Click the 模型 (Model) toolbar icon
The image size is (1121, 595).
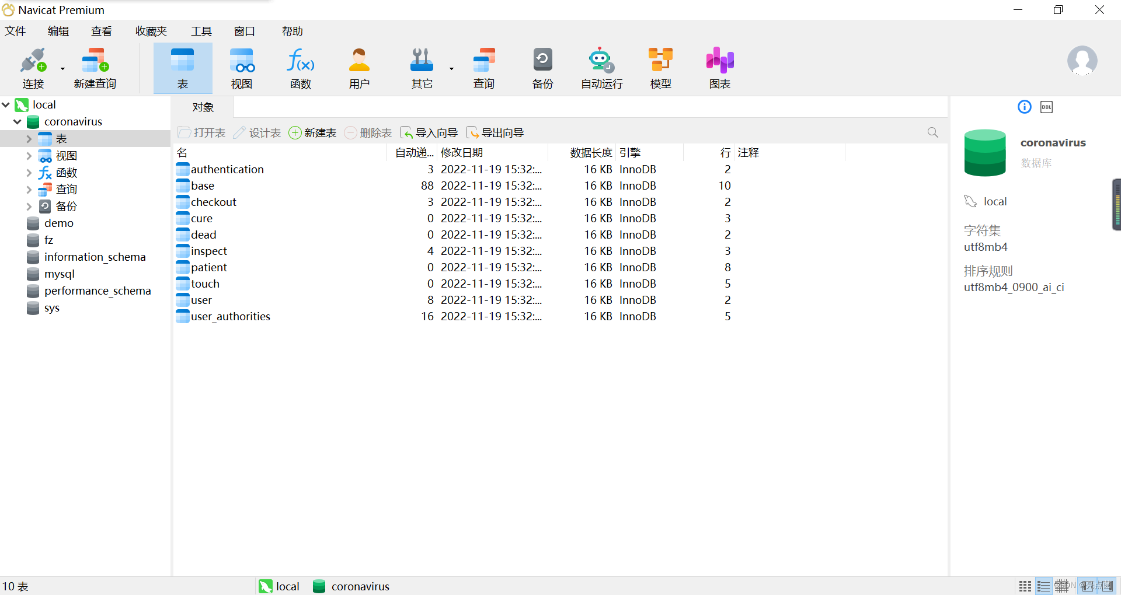click(x=661, y=68)
